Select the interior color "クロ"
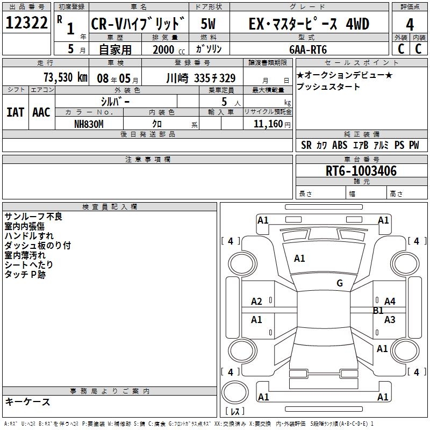Image resolution: width=430 pixels, height=430 pixels. [x=157, y=124]
